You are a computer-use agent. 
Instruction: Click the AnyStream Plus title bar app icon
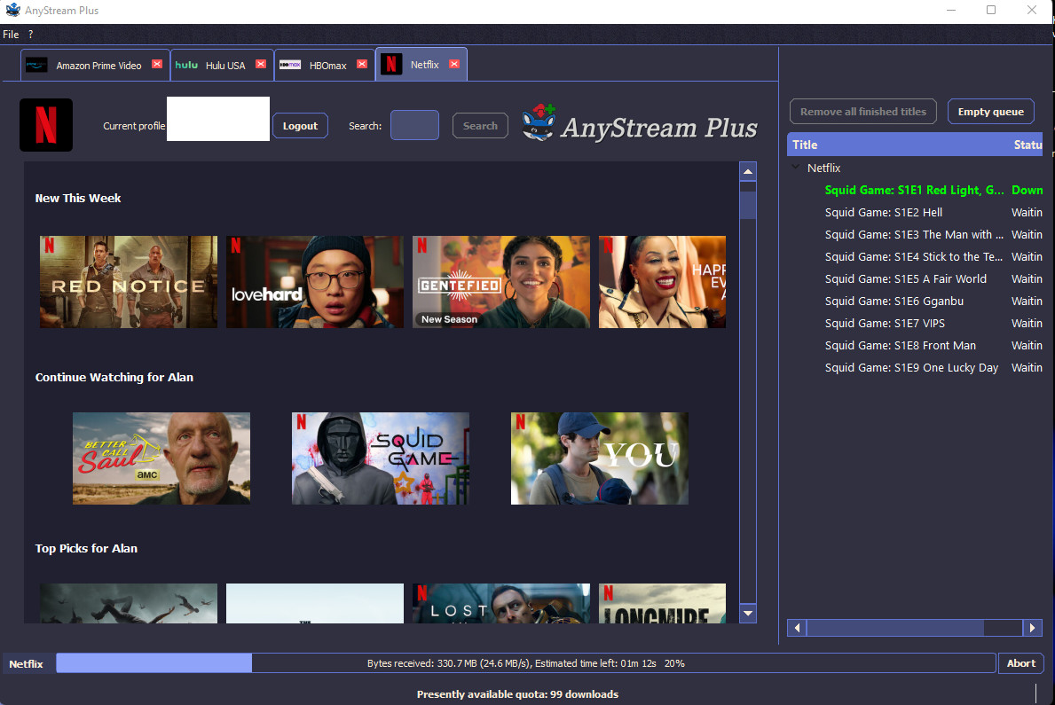[12, 10]
